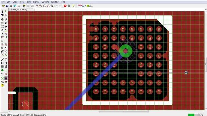Open the Library menu
The height and width of the screenshot is (116, 207).
click(x=36, y=2)
